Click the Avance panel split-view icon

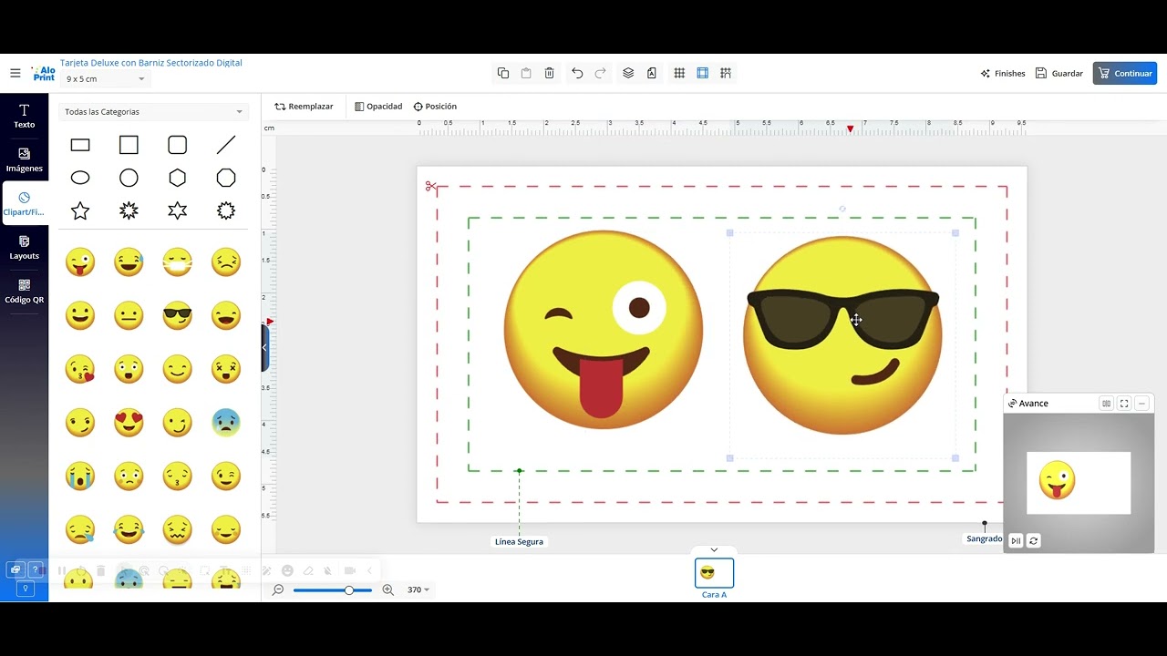pyautogui.click(x=1106, y=404)
